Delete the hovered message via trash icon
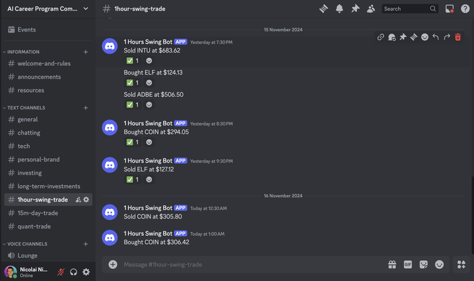474x281 pixels. point(458,37)
